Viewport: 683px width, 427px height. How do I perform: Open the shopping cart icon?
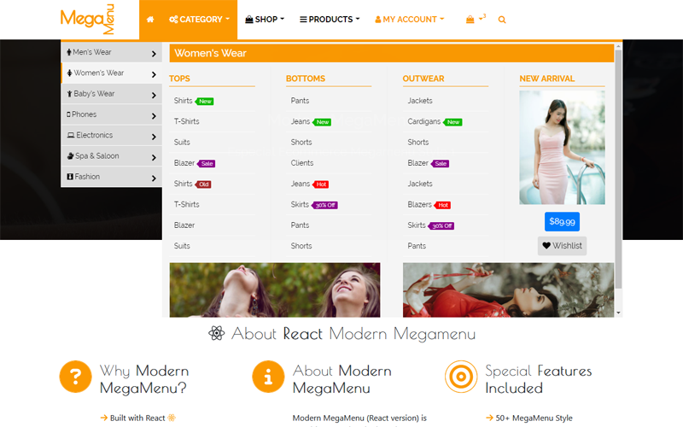click(x=470, y=20)
